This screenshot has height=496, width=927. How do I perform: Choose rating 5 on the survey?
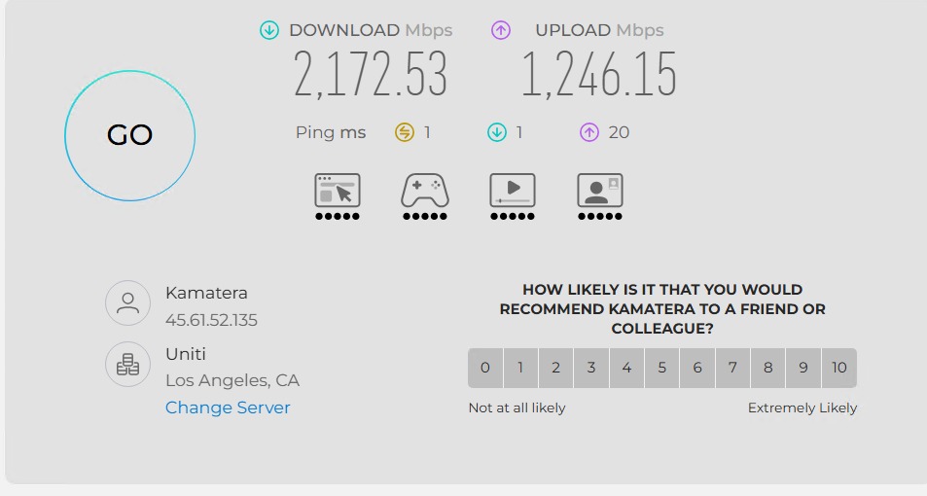[x=662, y=368]
